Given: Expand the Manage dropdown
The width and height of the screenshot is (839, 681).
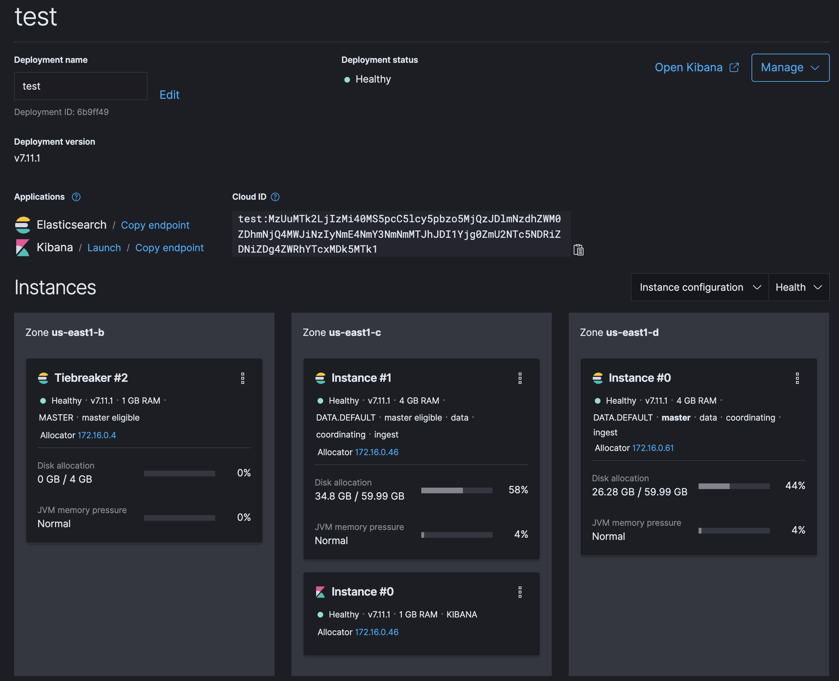Looking at the screenshot, I should tap(790, 67).
